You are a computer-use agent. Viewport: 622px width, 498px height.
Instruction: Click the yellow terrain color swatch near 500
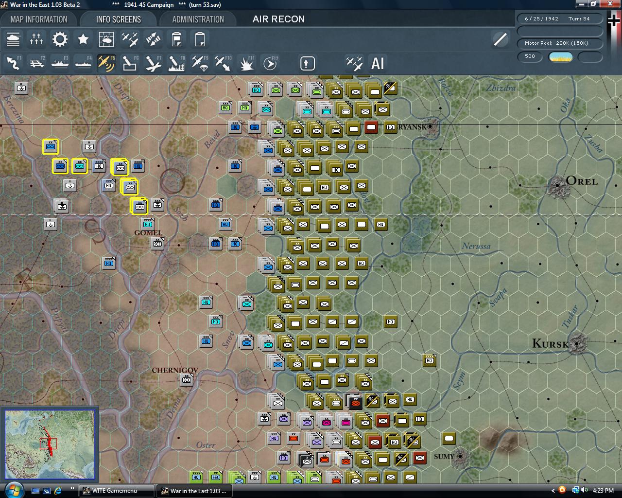point(560,57)
